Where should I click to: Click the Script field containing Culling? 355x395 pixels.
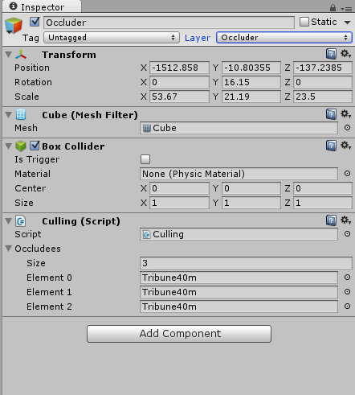239,234
